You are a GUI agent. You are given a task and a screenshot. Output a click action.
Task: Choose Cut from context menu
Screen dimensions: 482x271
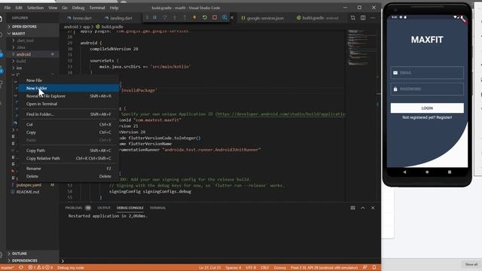click(x=69, y=124)
